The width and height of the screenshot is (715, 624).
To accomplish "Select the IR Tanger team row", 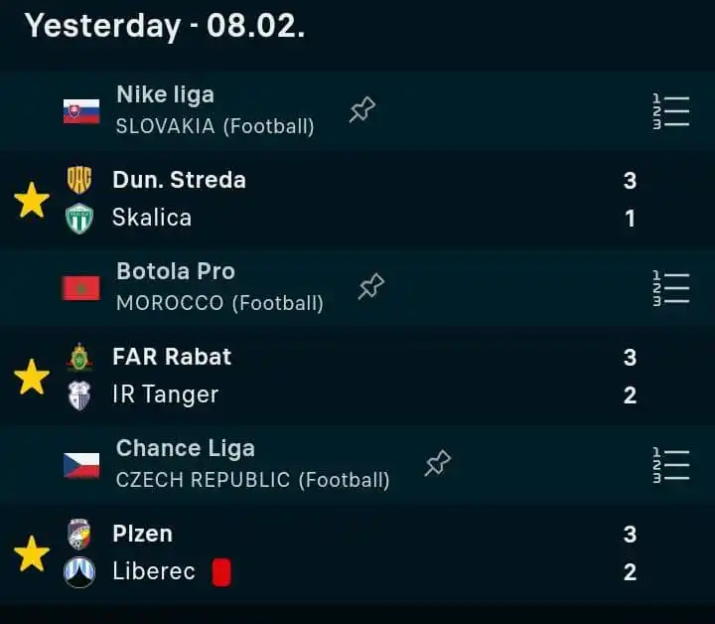I will (x=352, y=394).
